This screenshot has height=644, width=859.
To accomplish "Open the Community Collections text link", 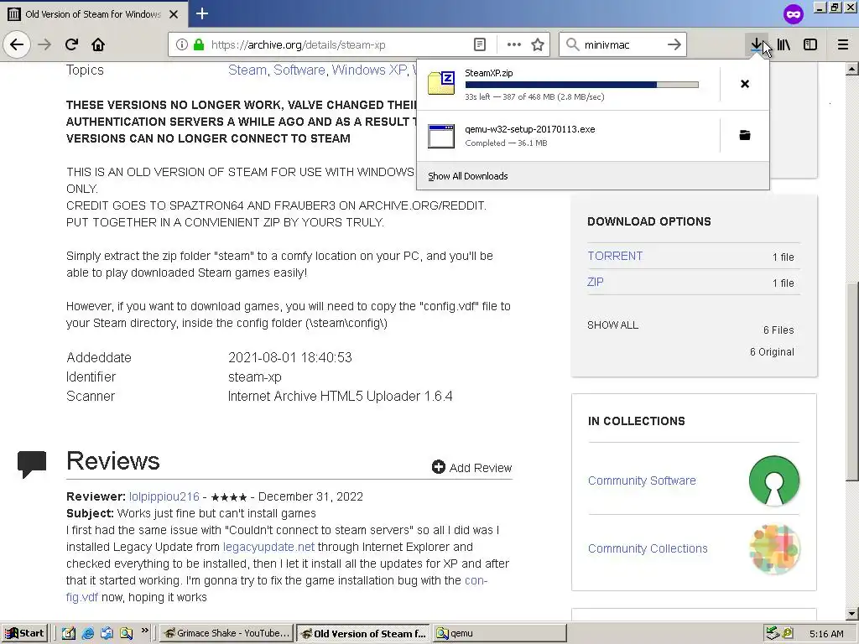I will [648, 548].
